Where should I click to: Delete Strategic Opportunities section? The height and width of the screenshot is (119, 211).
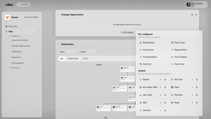click(196, 15)
